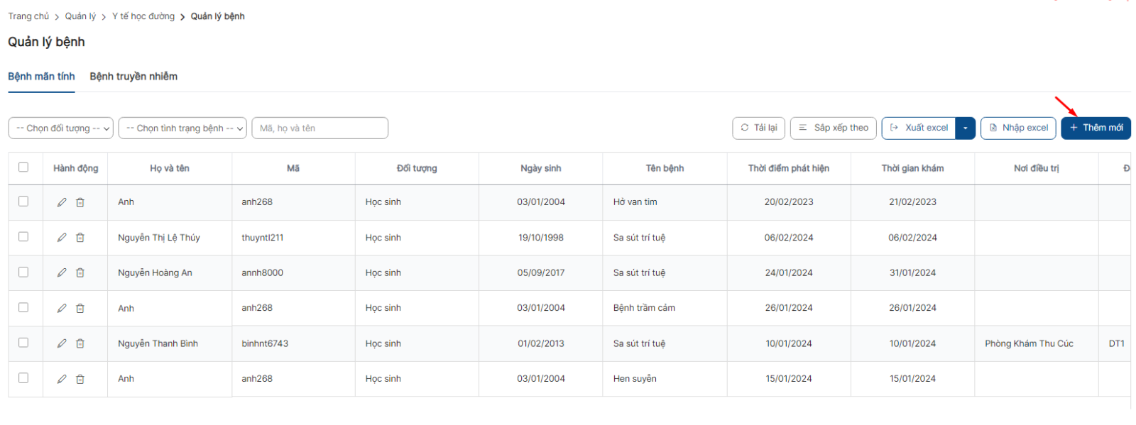
Task: Delete the Bệnh trầm cảm record
Action: (80, 308)
